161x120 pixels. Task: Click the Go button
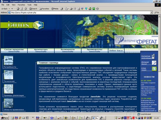click(157, 12)
